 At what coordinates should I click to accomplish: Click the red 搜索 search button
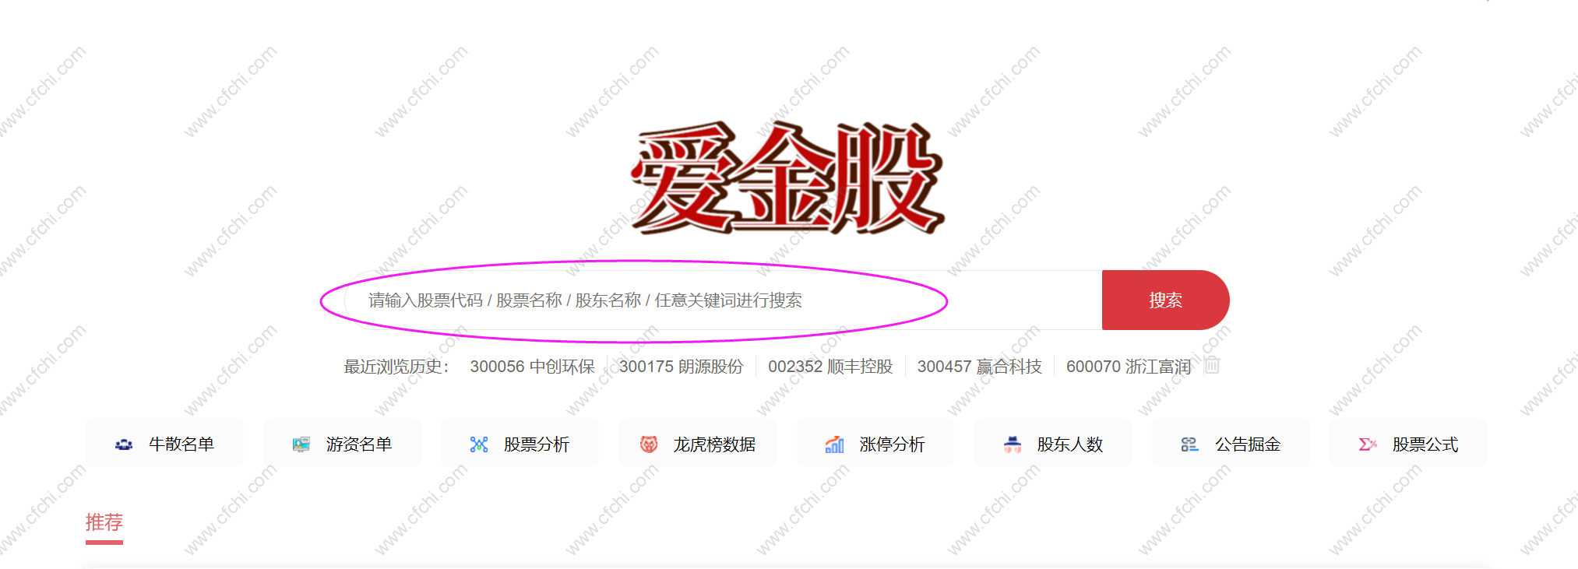pos(1166,300)
